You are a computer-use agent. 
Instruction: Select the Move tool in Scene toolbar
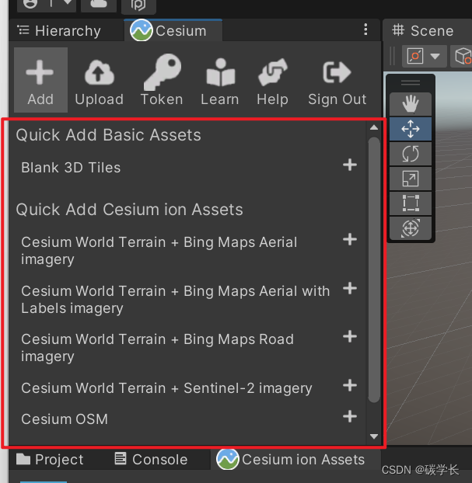[x=411, y=129]
